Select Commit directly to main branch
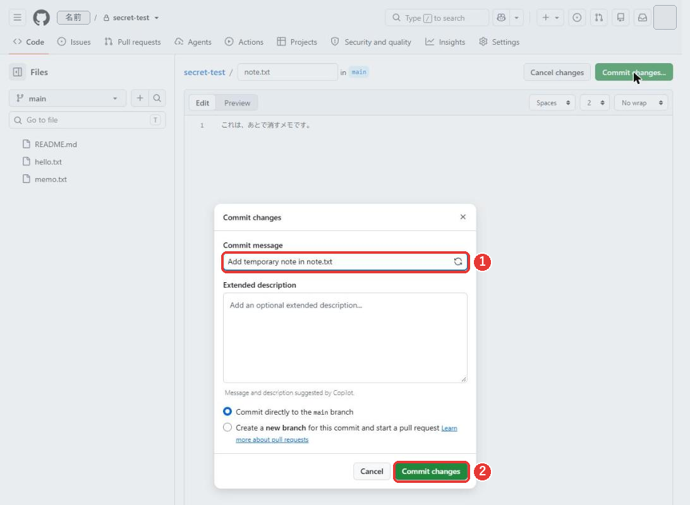Image resolution: width=690 pixels, height=505 pixels. (227, 412)
